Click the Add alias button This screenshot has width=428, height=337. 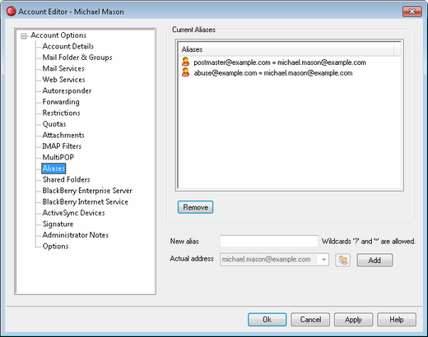click(374, 260)
